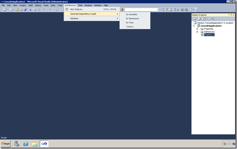This screenshot has height=149, width=237.
Task: Click Visual Studio icon in taskbar
Action: pos(44,144)
